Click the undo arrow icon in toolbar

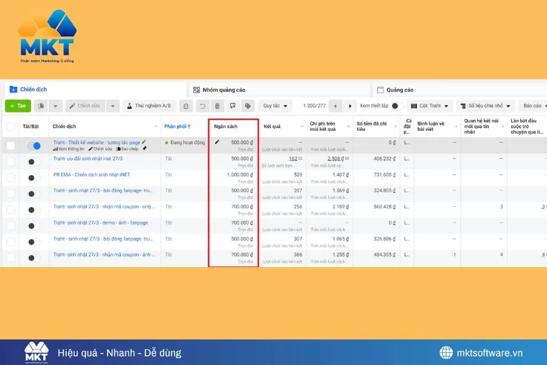pyautogui.click(x=203, y=106)
